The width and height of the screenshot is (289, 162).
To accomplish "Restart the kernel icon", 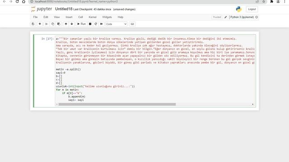I will tap(96, 24).
